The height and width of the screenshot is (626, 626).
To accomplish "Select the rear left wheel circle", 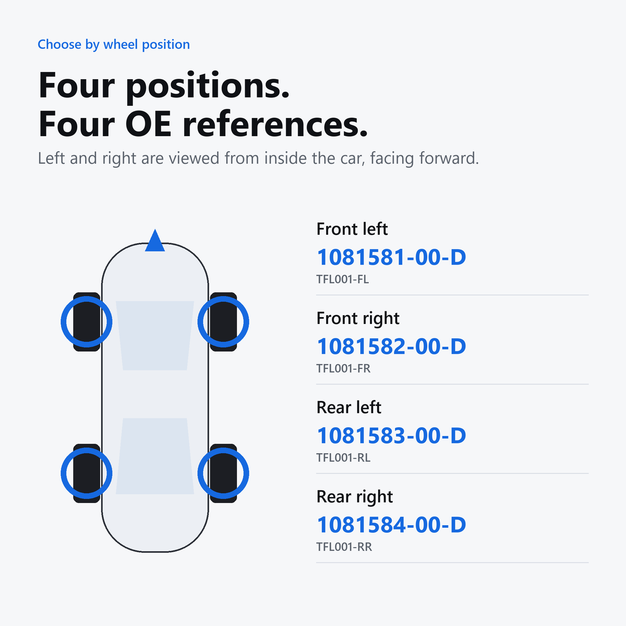I will click(87, 473).
